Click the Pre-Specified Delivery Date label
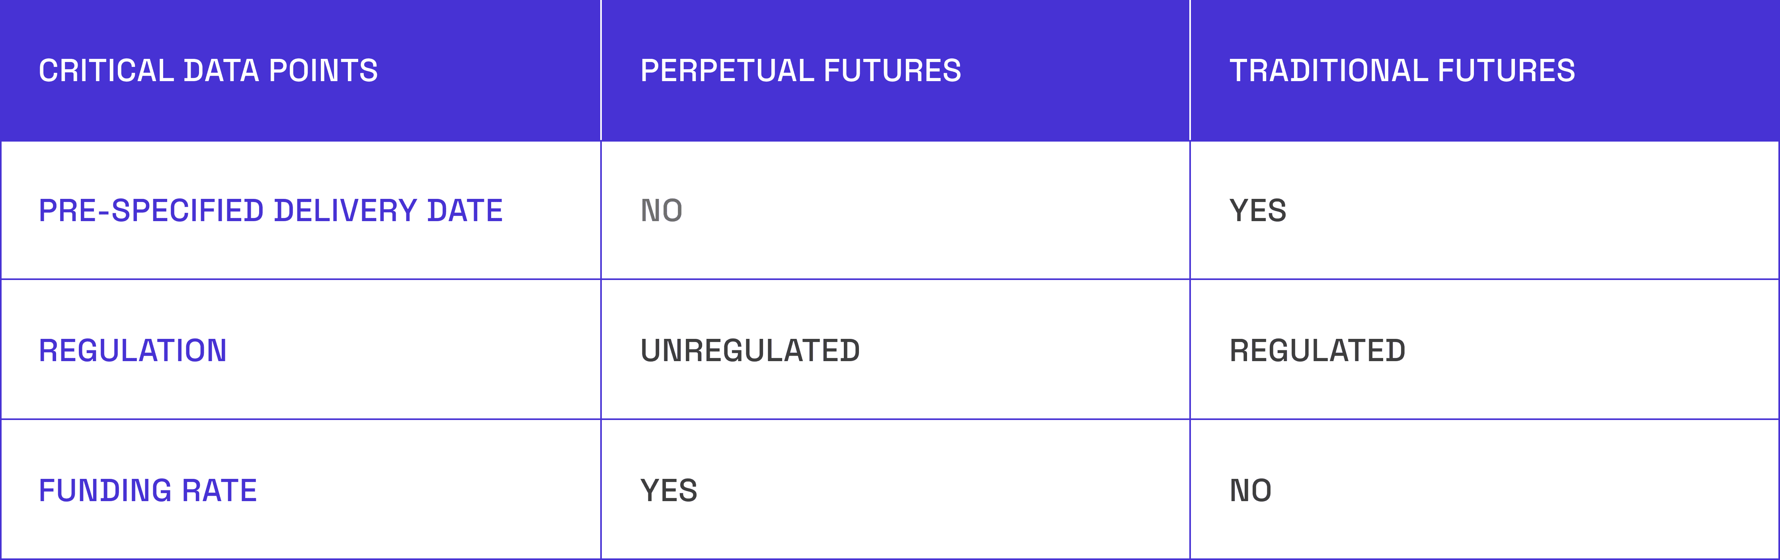Image resolution: width=1780 pixels, height=560 pixels. (x=270, y=211)
